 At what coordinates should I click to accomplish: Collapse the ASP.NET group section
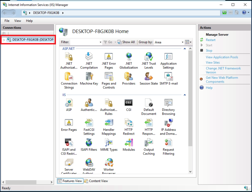click(185, 49)
